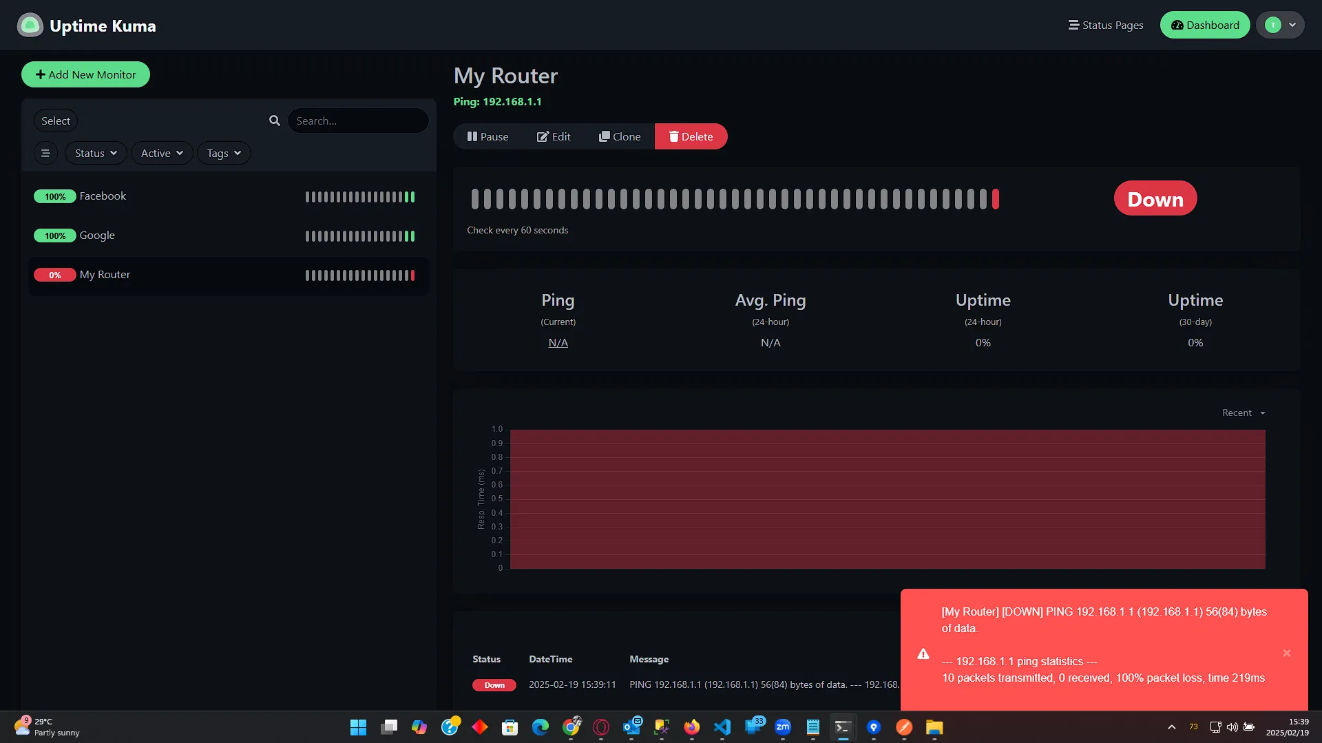Open Microsoft Edge from the taskbar
Viewport: 1322px width, 743px height.
click(541, 727)
